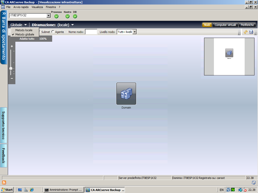
Task: Click the refresh arrows toolbar icon
Action: (x=245, y=32)
